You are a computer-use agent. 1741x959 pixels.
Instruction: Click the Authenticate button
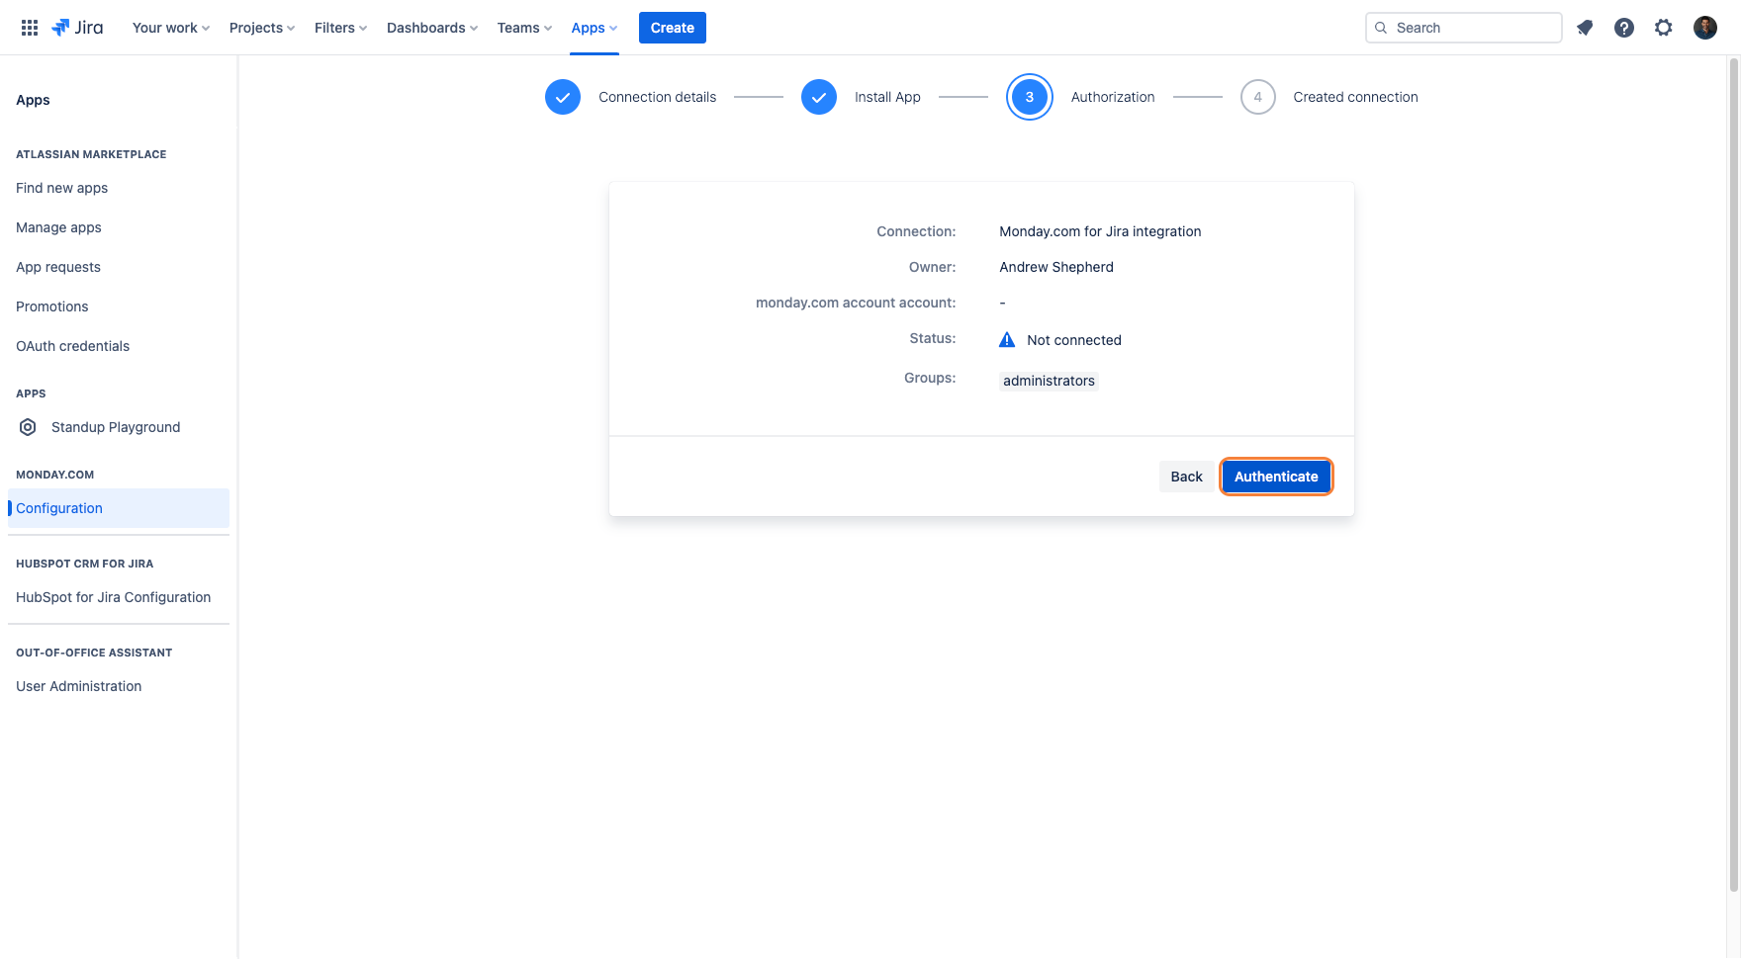pyautogui.click(x=1276, y=477)
